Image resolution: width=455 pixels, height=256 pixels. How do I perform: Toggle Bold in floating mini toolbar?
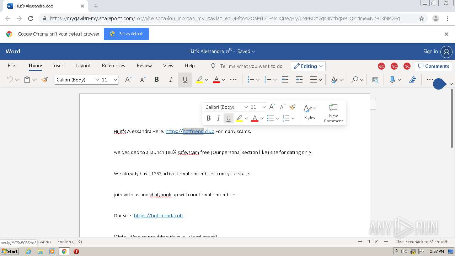[x=209, y=118]
